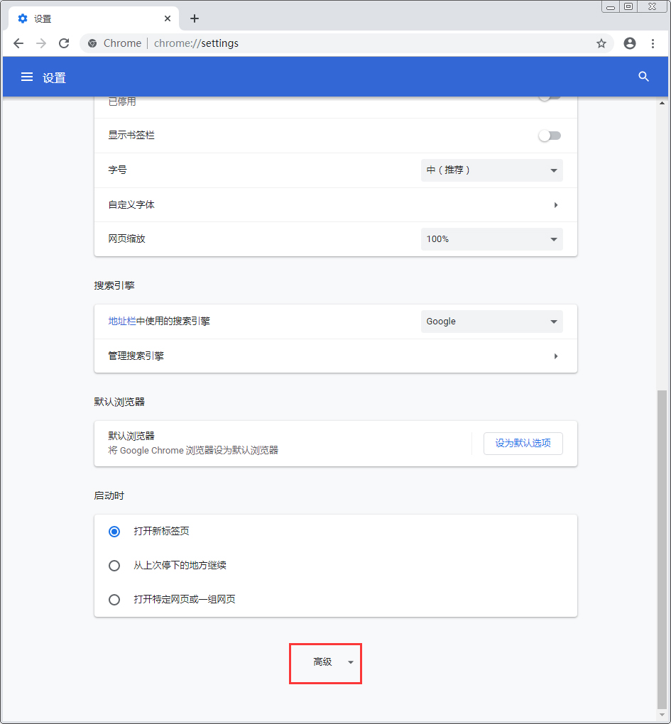Open the settings hamburger menu
The height and width of the screenshot is (724, 671).
[x=27, y=77]
